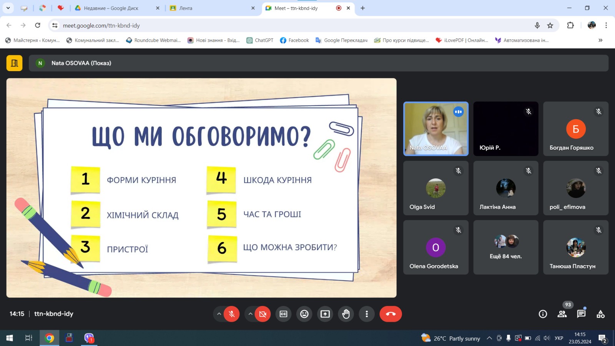
Task: Switch to the Недавние Google Диск tab
Action: (111, 8)
